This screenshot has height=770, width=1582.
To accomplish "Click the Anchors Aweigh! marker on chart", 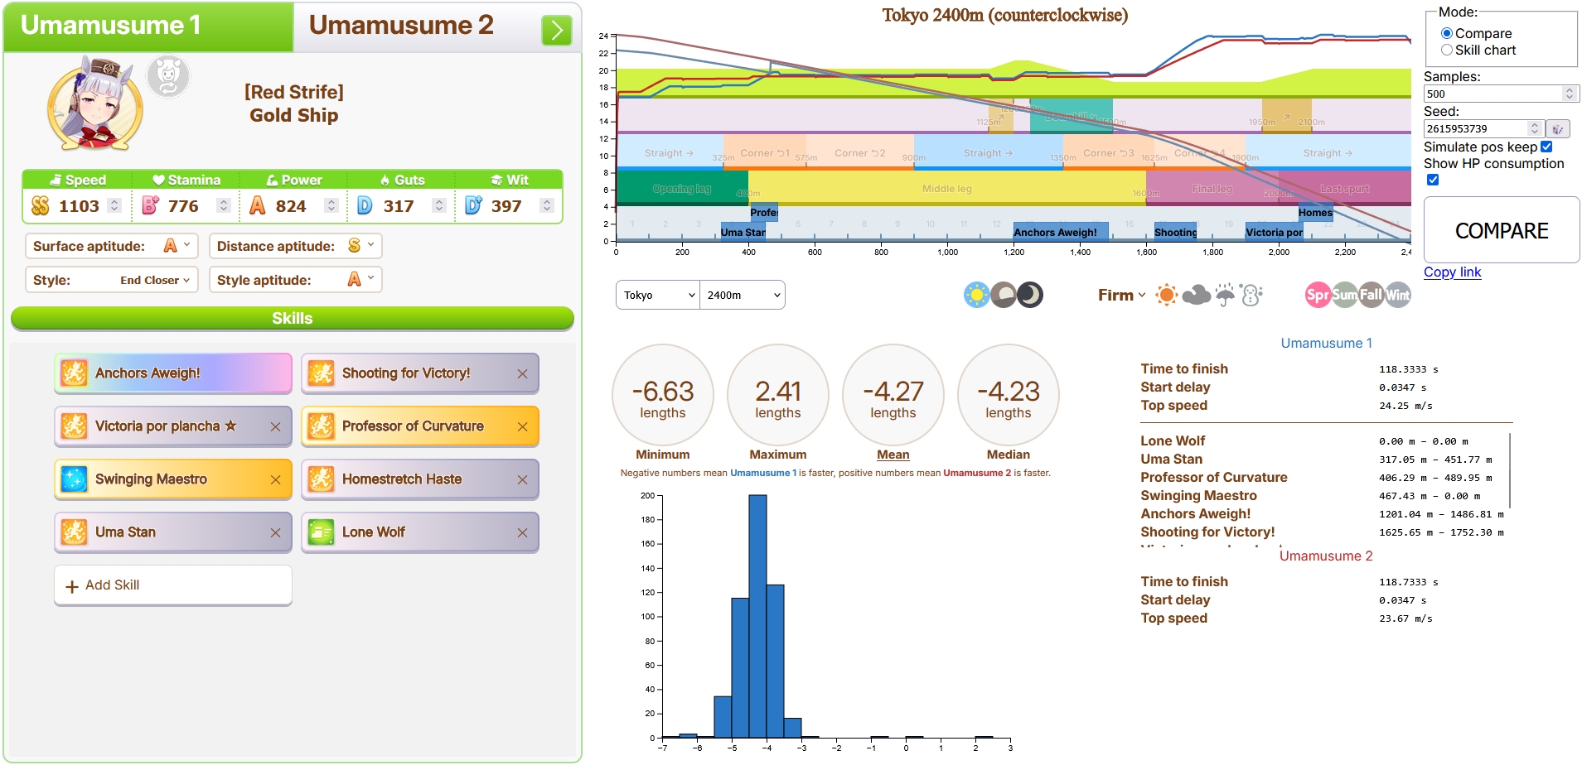I will pos(1060,232).
